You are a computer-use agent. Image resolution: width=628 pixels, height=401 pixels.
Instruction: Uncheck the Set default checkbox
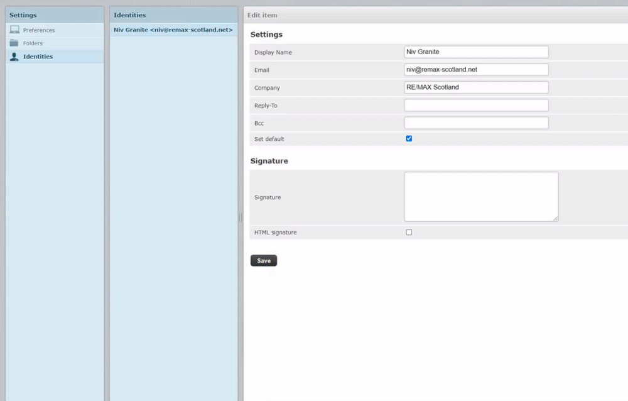(409, 138)
